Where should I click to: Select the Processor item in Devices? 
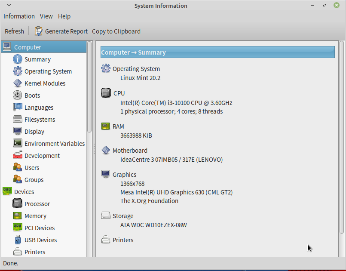pyautogui.click(x=36, y=203)
